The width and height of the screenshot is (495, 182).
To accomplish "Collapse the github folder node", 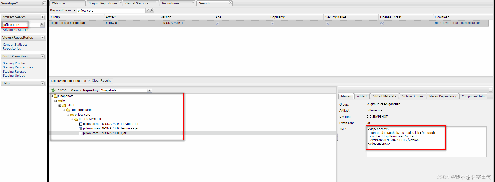I will pyautogui.click(x=60, y=105).
